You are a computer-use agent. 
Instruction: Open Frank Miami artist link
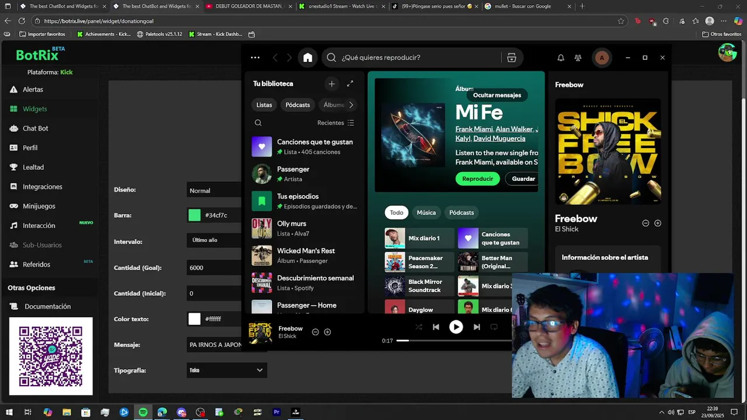coord(474,129)
